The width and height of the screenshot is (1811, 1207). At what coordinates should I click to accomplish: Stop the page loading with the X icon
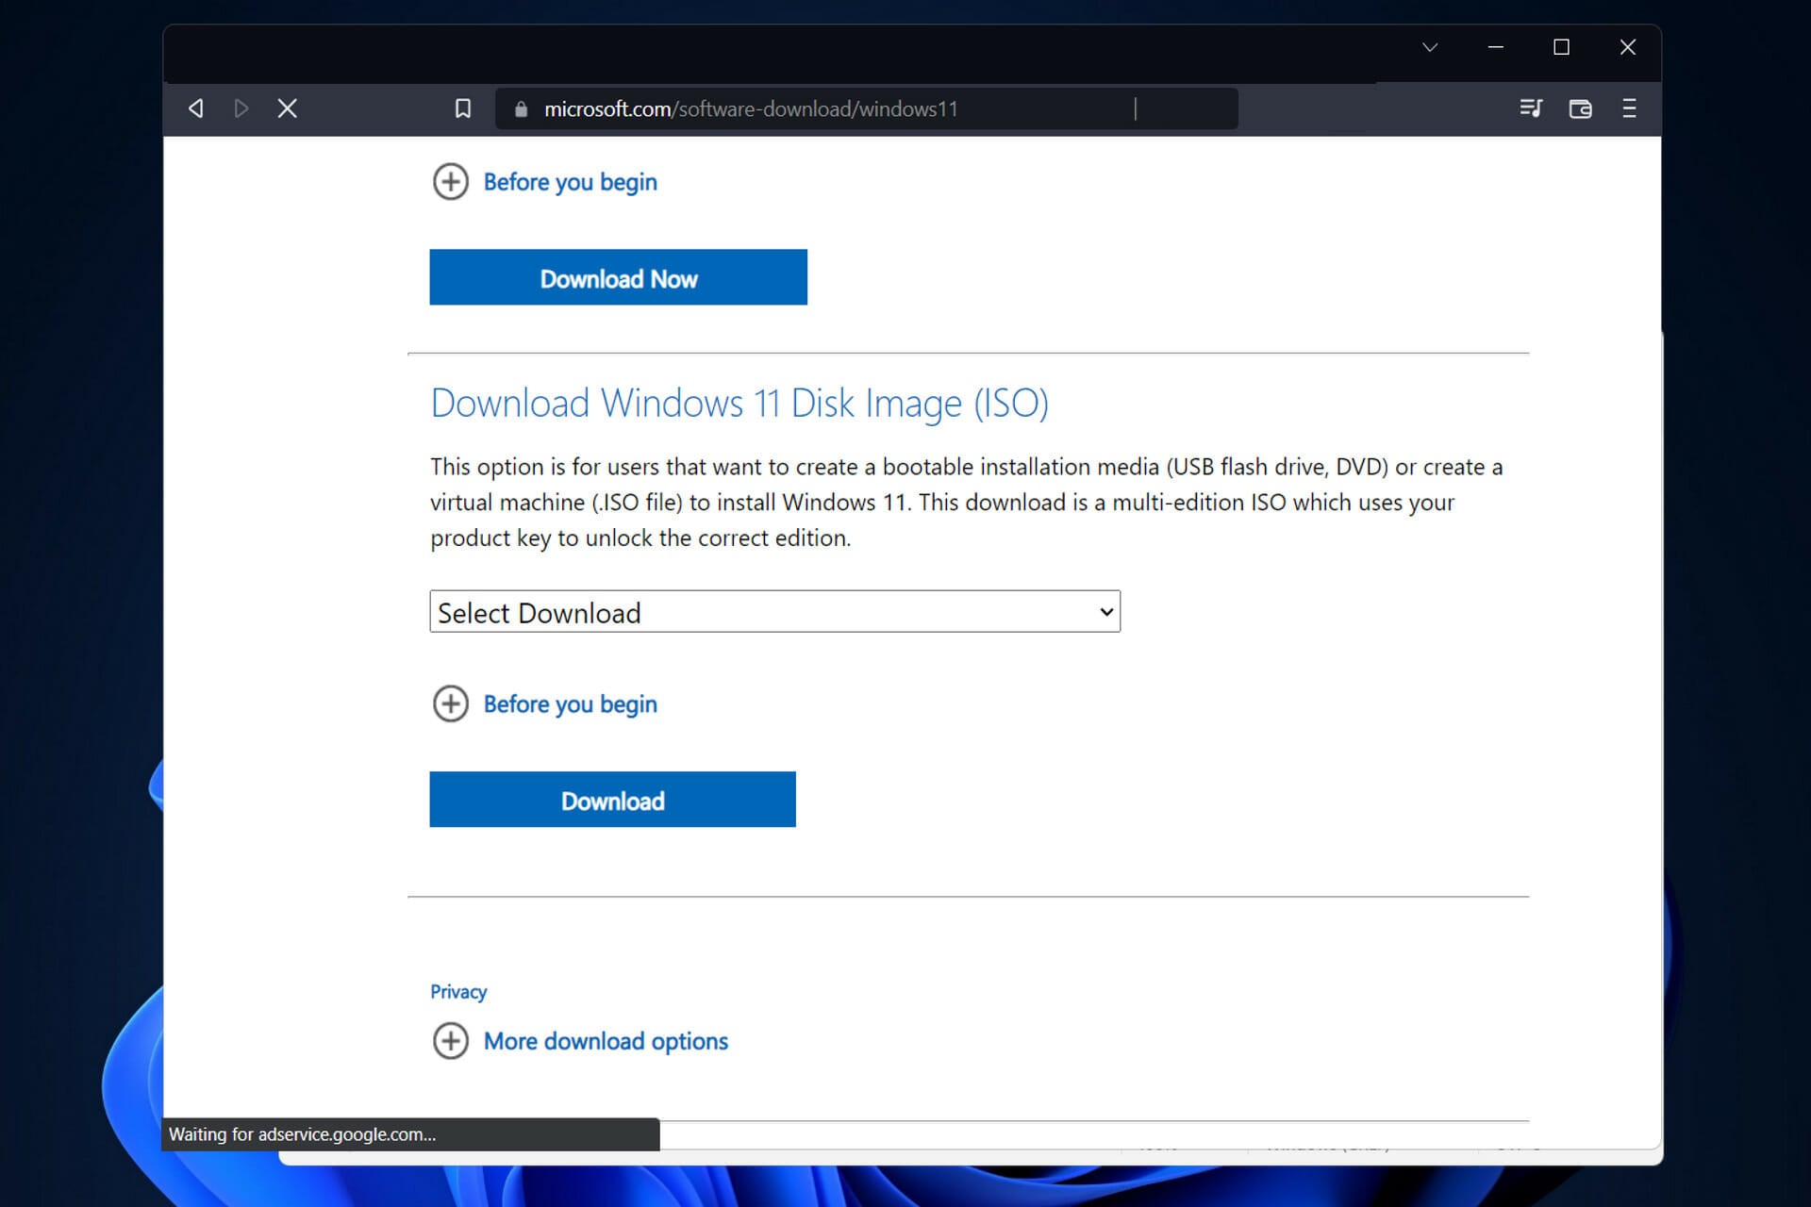[288, 107]
